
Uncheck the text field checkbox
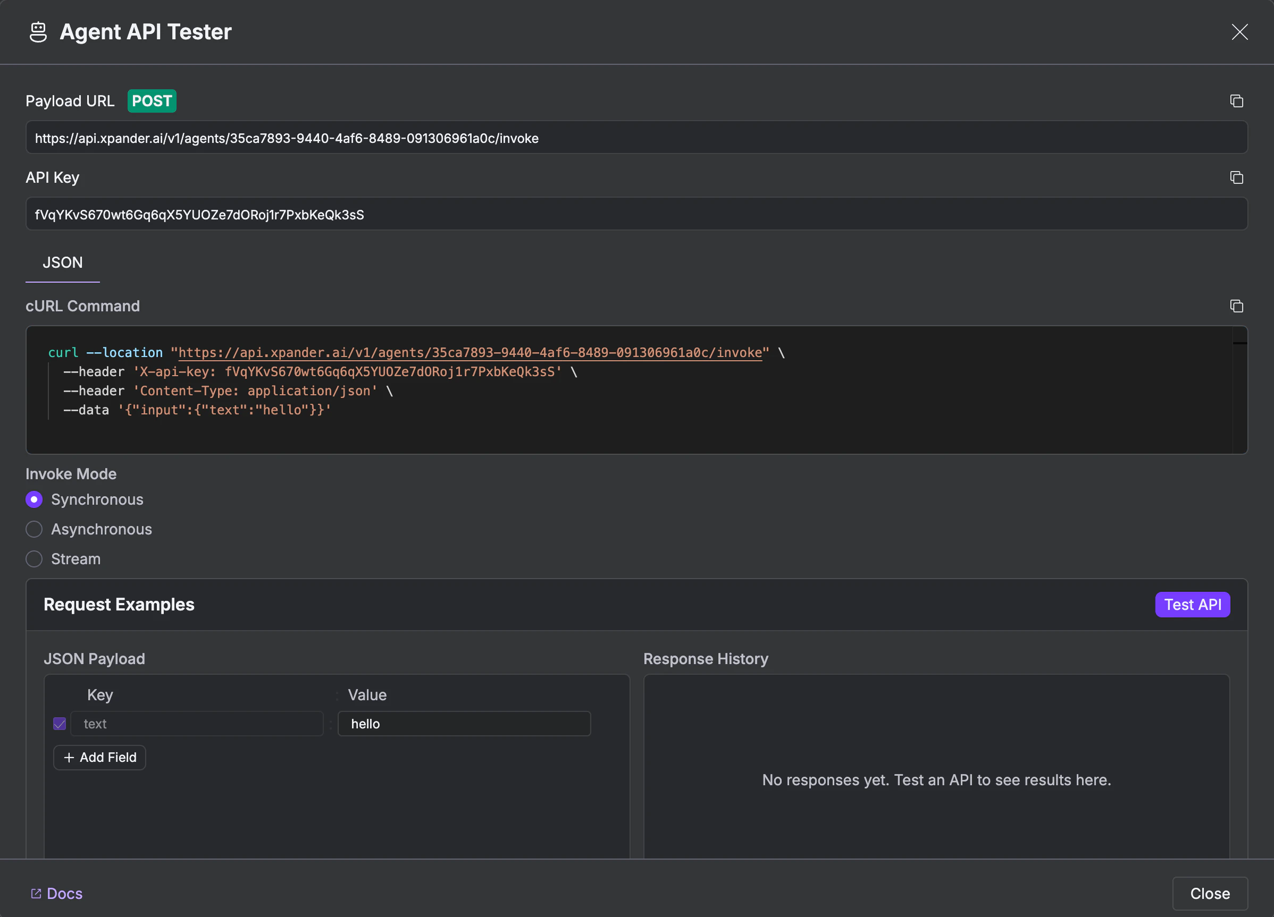tap(60, 724)
